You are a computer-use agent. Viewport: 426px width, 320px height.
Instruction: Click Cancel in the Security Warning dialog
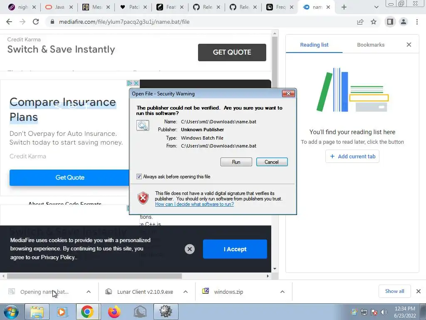[272, 162]
